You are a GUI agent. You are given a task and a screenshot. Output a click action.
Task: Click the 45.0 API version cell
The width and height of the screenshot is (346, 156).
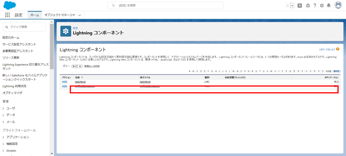tap(336, 82)
